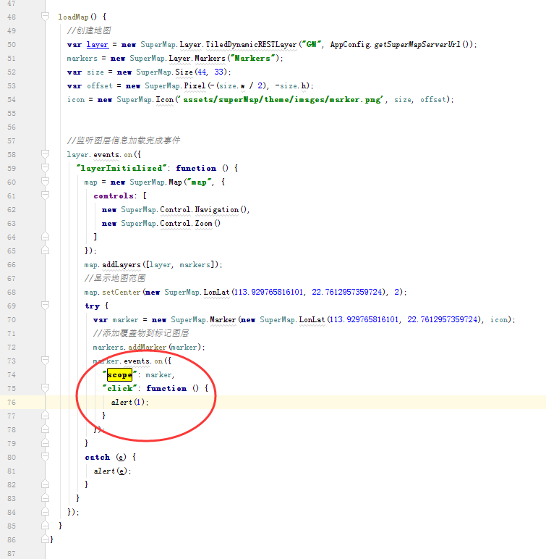Fold the new SuperMap.Map block on line 60
546x559 pixels.
pyautogui.click(x=45, y=182)
